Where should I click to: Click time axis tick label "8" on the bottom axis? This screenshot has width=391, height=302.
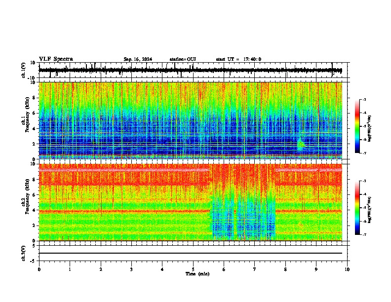tap(285, 269)
